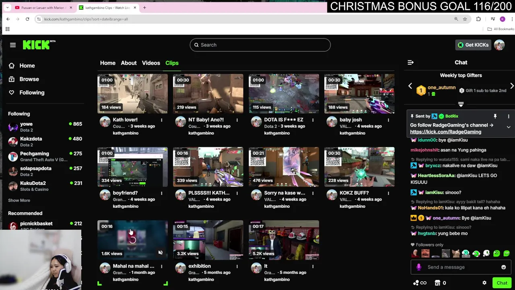Screen dimensions: 515x290
Task: Open the Chrome three-dot menu
Action: tap(512, 19)
